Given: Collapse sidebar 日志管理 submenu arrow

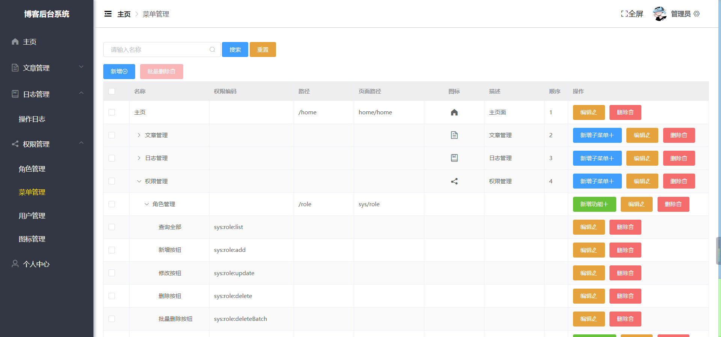Looking at the screenshot, I should [x=81, y=93].
